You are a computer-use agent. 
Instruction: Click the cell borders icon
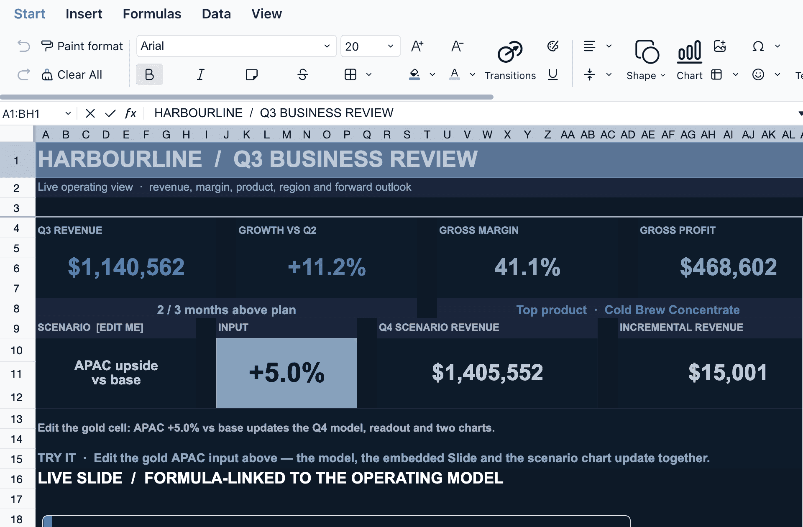[x=350, y=74]
